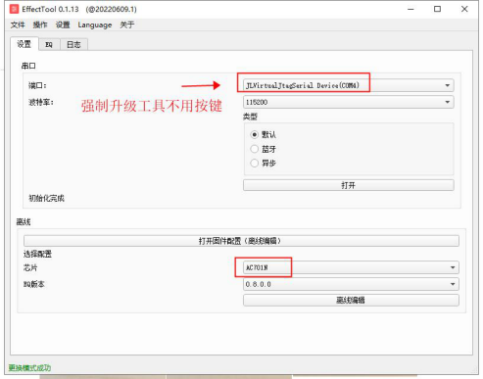Click the 初始化完成 status text
This screenshot has height=379, width=483.
[46, 198]
